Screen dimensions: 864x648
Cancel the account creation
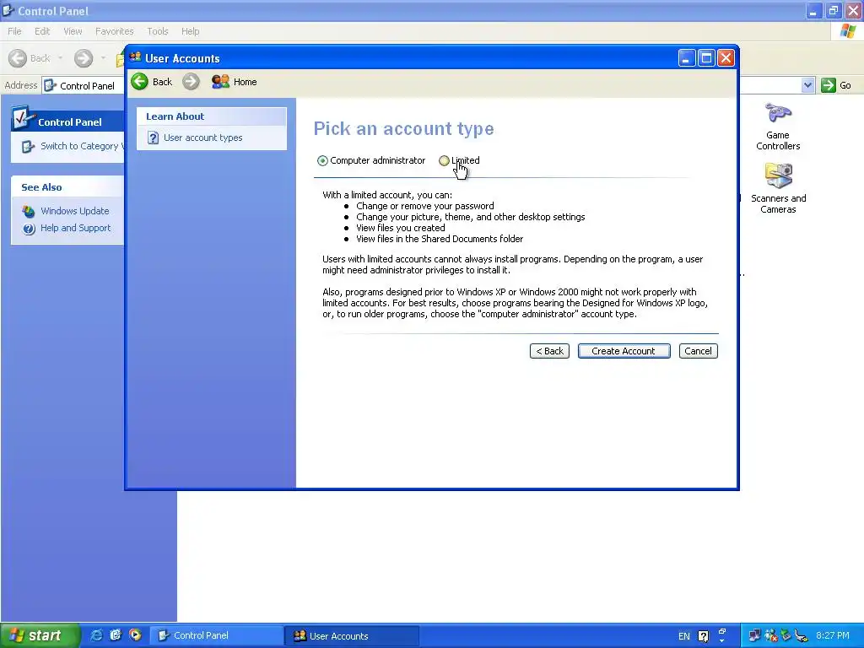tap(698, 351)
